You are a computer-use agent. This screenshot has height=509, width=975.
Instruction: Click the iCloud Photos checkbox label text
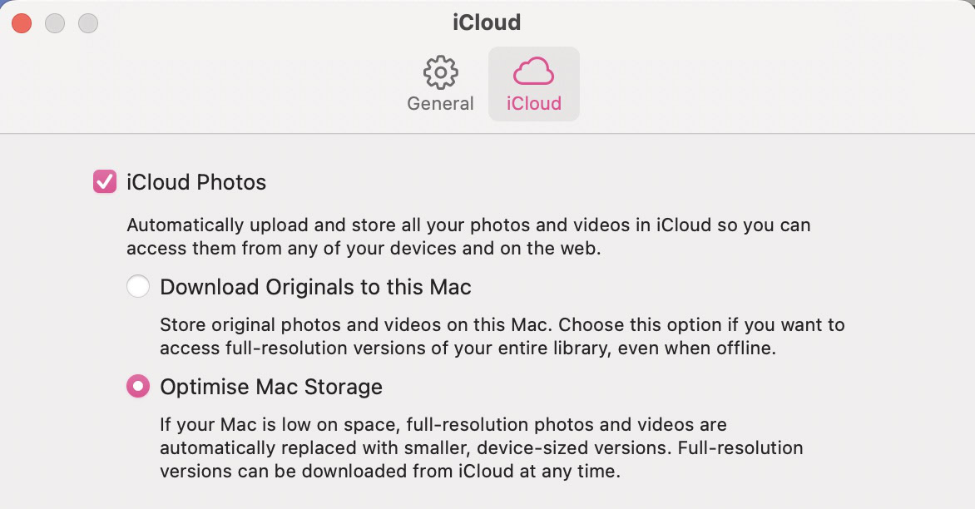click(196, 182)
